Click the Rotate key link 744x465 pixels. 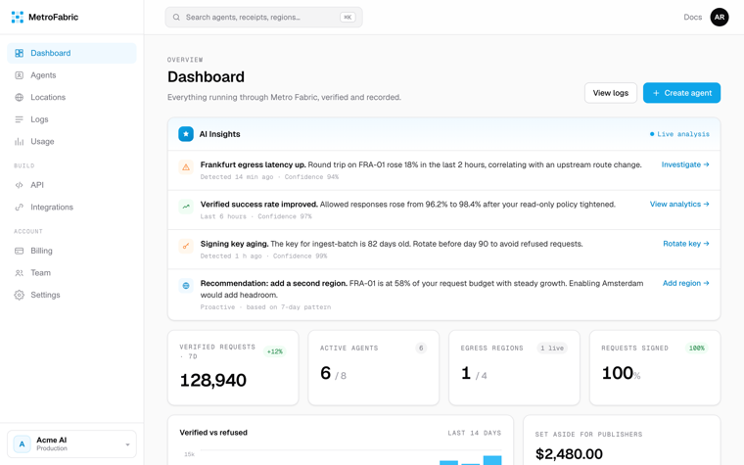point(686,244)
